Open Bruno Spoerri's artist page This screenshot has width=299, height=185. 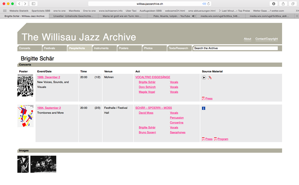click(x=147, y=133)
